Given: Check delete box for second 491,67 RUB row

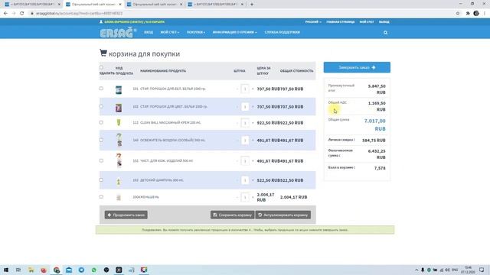Looking at the screenshot, I should pyautogui.click(x=101, y=160).
